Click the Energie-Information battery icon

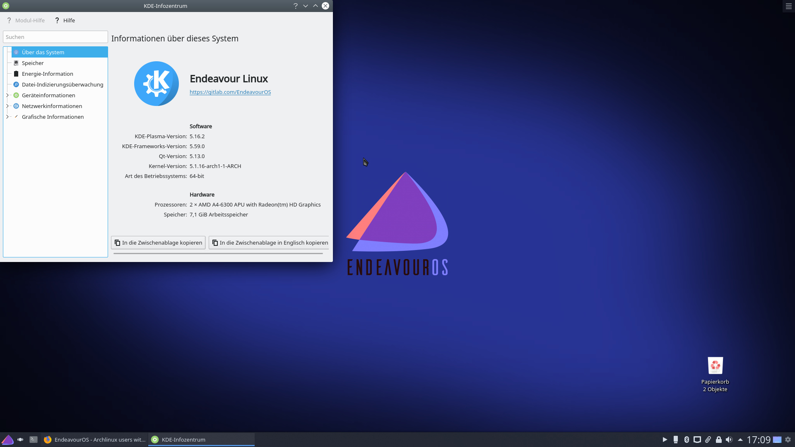tap(16, 74)
